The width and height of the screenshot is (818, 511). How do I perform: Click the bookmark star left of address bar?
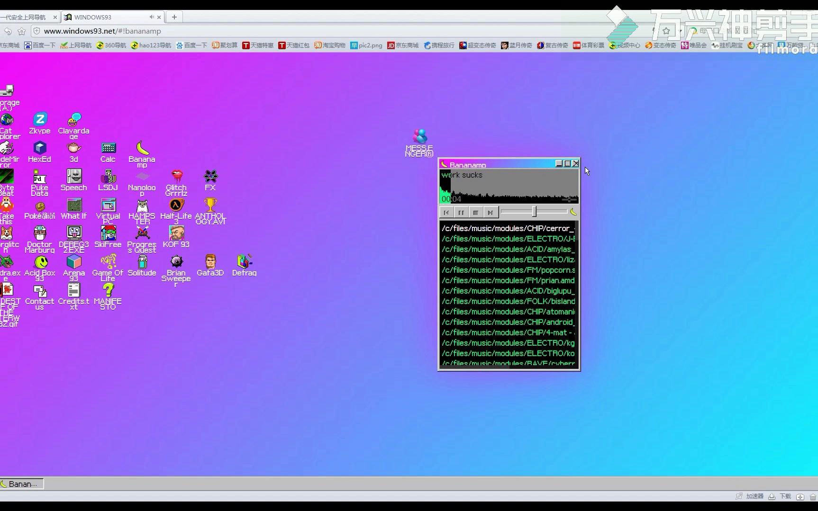click(x=21, y=31)
